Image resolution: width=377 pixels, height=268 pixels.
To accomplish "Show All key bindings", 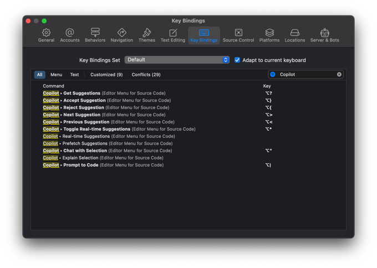I will (x=40, y=75).
